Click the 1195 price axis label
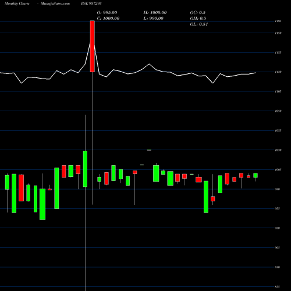291x291 pixels. click(x=278, y=21)
